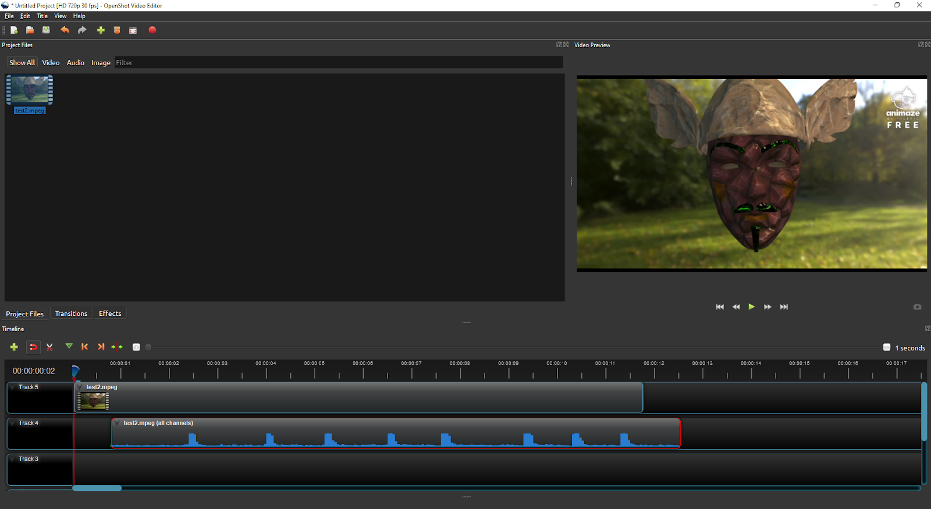The height and width of the screenshot is (509, 931).
Task: Click the 00:00:00:02 timecode display
Action: (34, 371)
